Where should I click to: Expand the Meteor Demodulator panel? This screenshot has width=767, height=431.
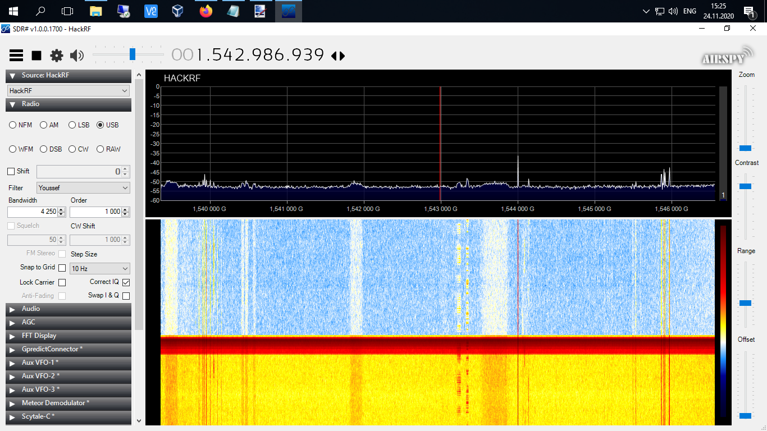(x=55, y=403)
